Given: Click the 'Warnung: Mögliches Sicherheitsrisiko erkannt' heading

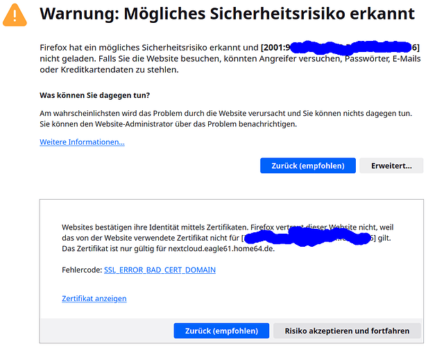Looking at the screenshot, I should (227, 14).
